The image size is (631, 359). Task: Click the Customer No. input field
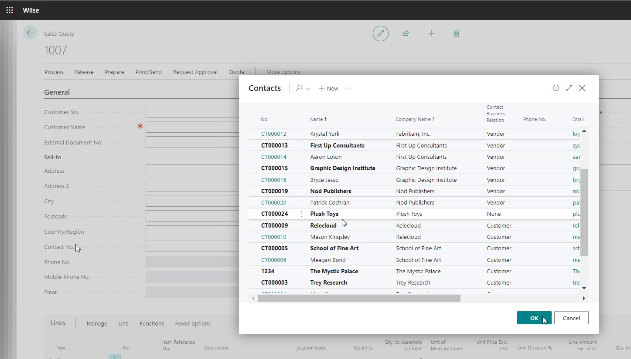point(192,112)
